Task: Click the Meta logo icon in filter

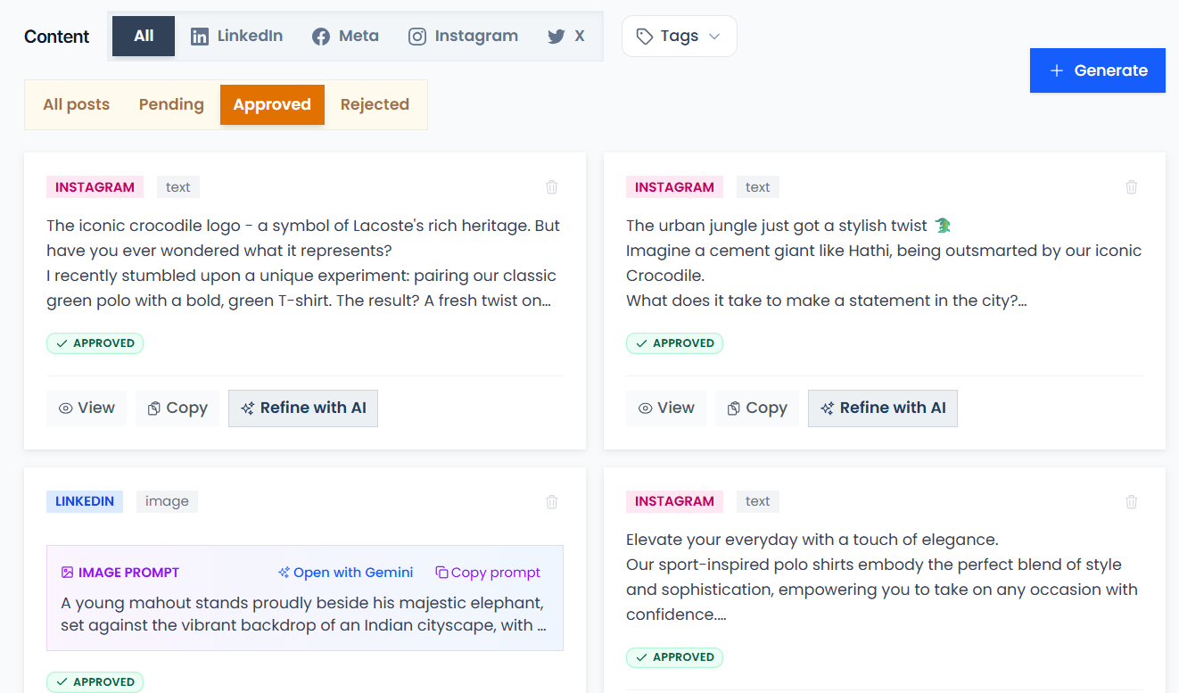Action: point(321,37)
